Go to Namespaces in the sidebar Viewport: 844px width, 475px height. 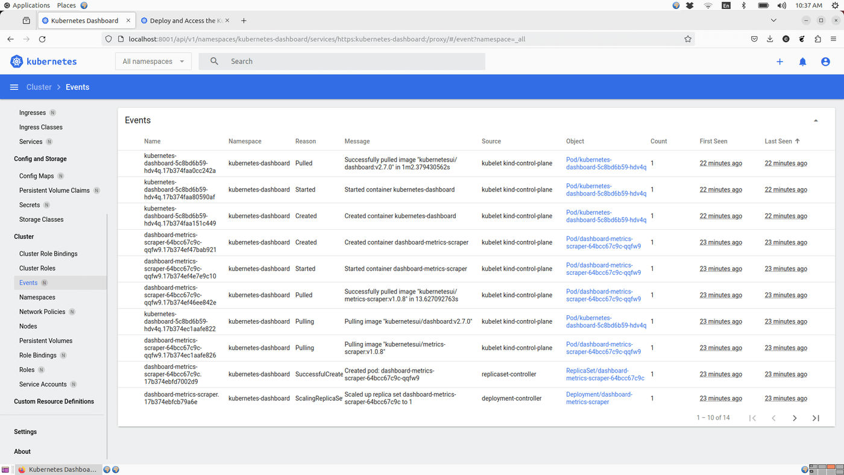click(x=37, y=297)
